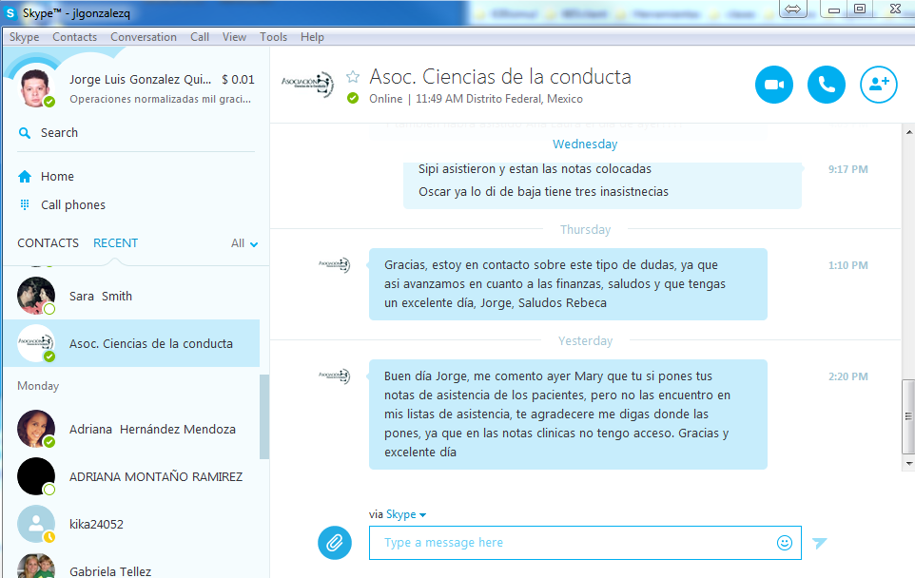Click the Search magnifier icon

pos(25,133)
